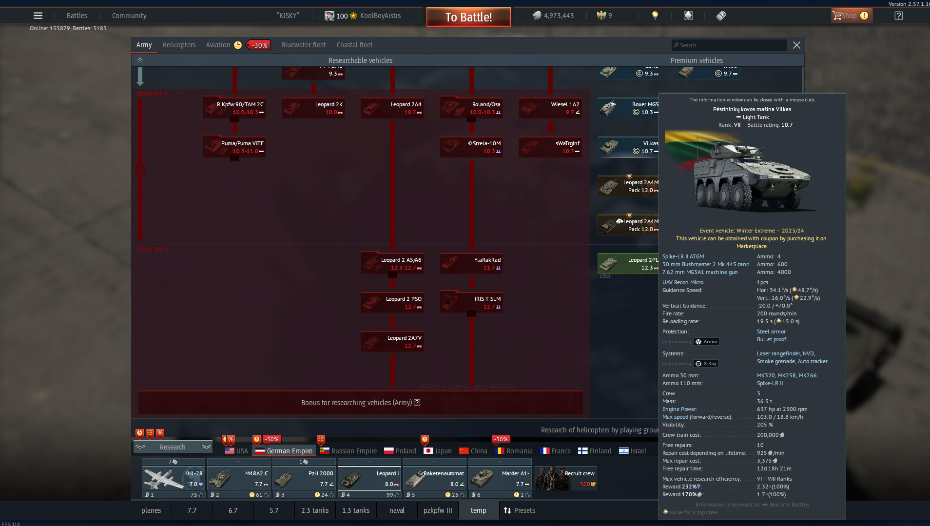The width and height of the screenshot is (930, 526).
Task: Select the Israel nation
Action: click(633, 451)
